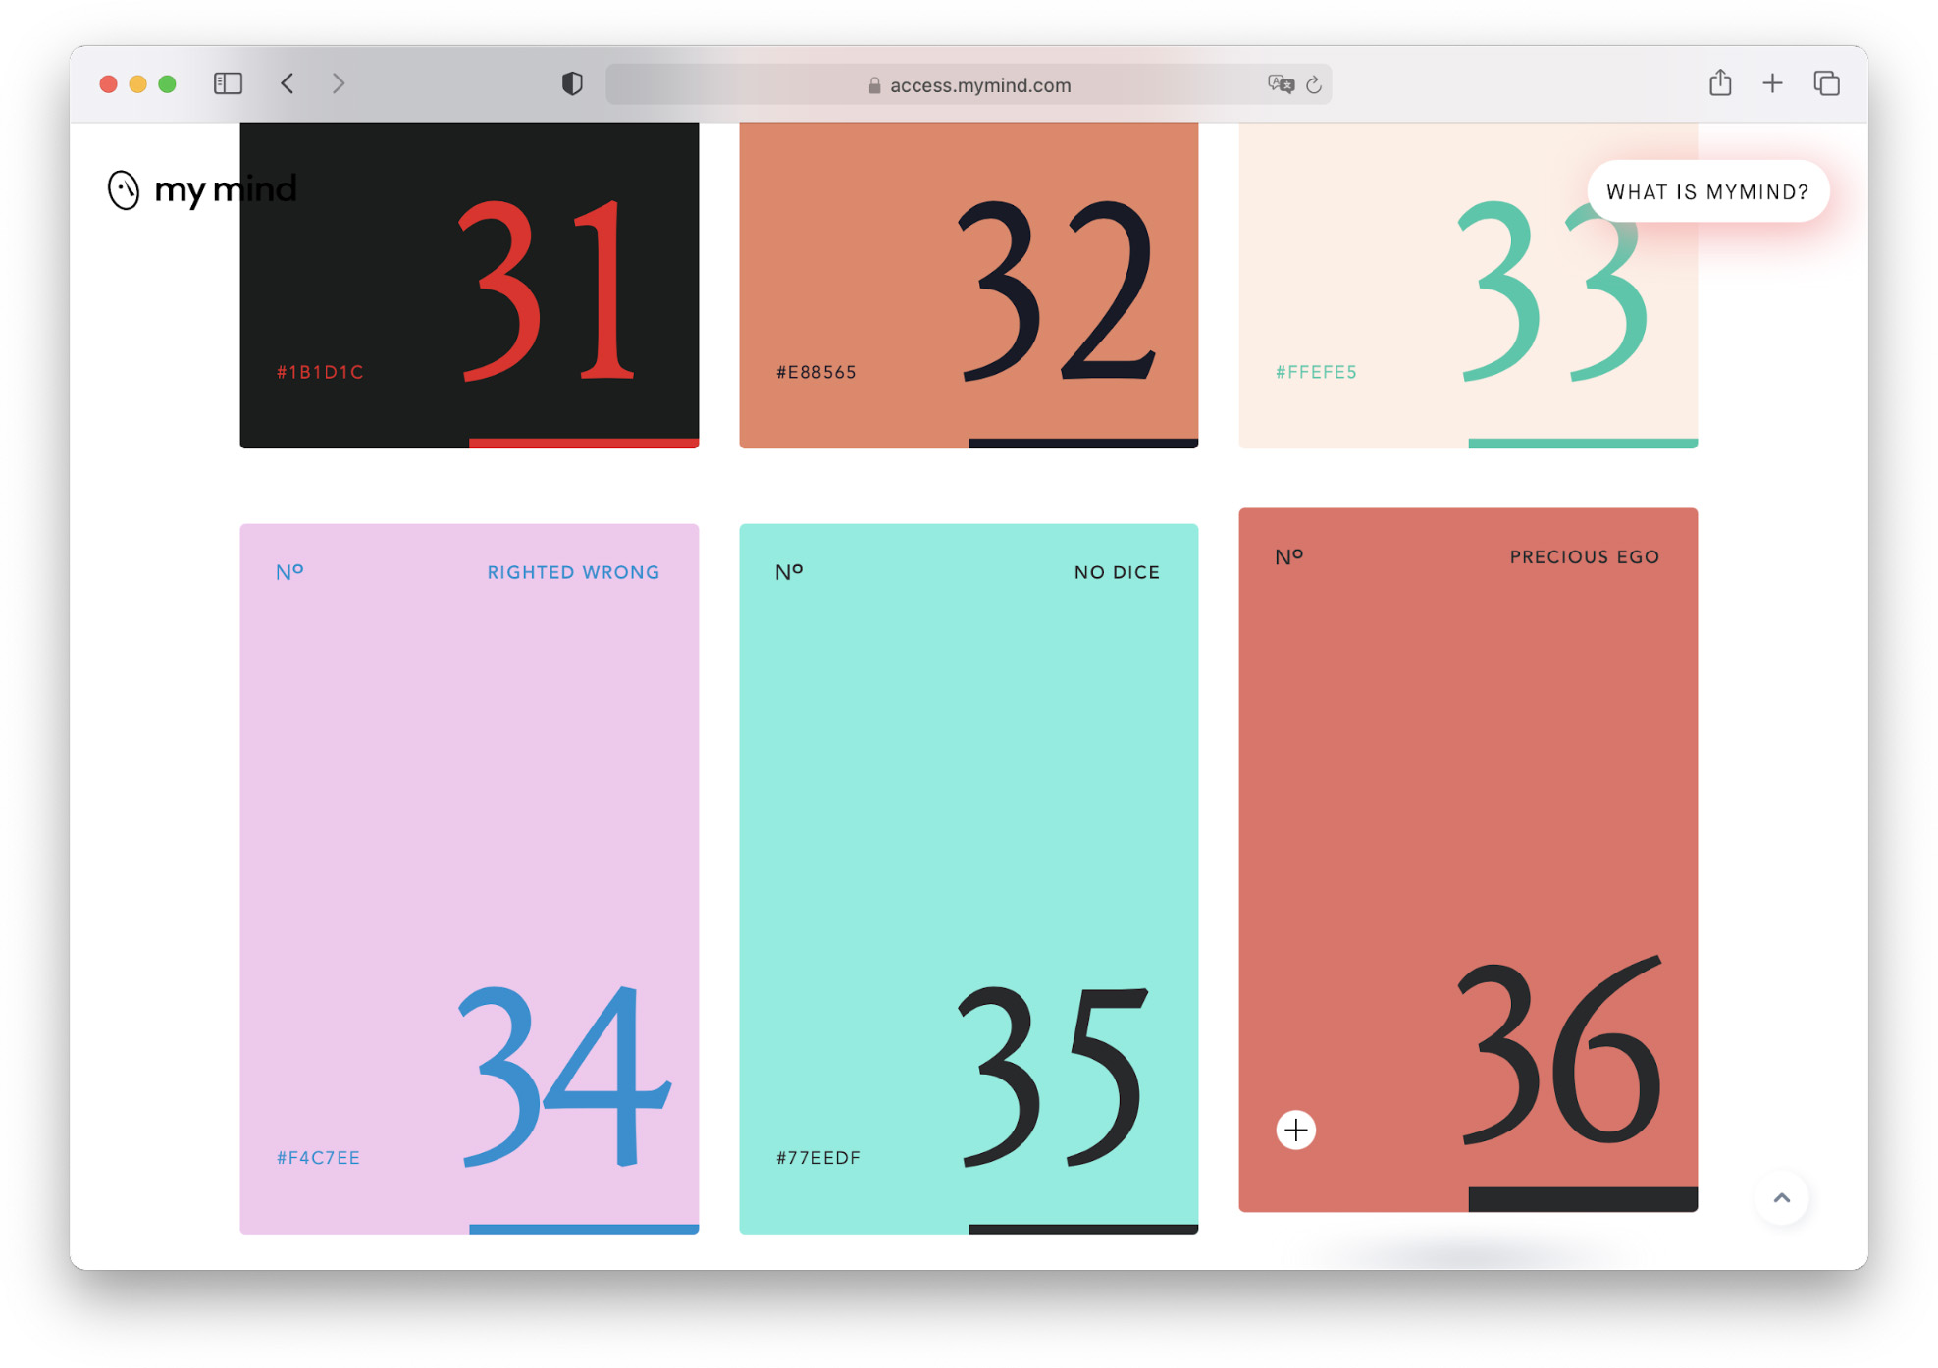Click the hex code #FFEFE5
The height and width of the screenshot is (1368, 1938).
[x=1316, y=372]
